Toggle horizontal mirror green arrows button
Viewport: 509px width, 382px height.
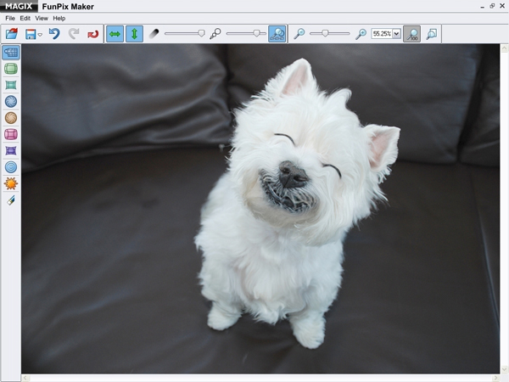[115, 34]
